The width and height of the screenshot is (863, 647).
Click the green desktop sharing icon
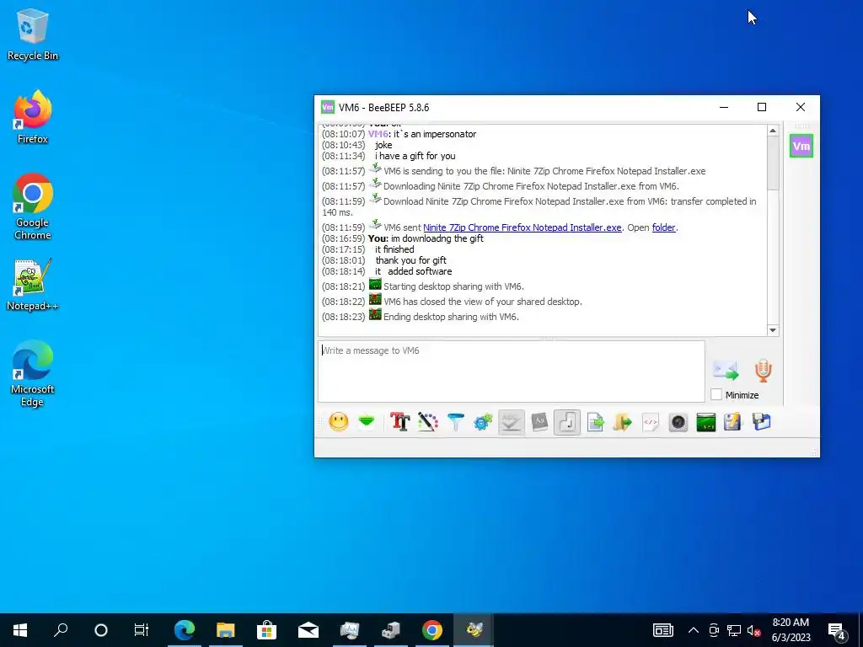click(705, 423)
